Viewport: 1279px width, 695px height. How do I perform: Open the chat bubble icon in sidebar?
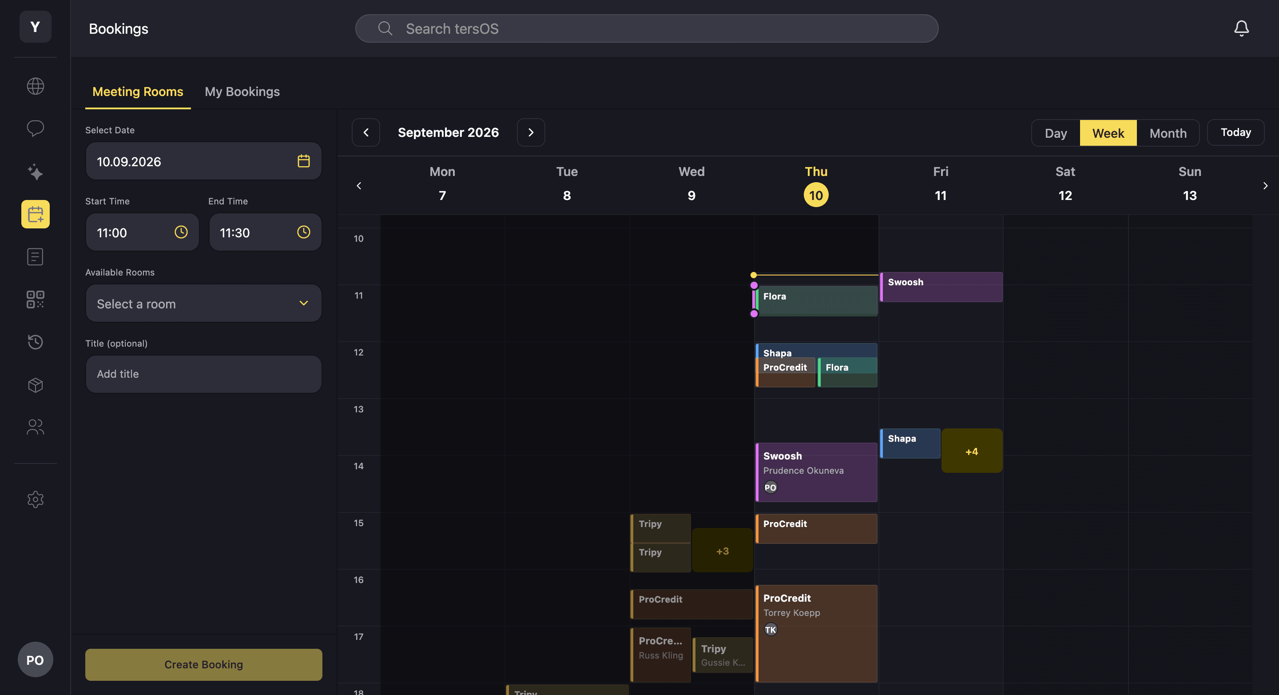coord(35,129)
